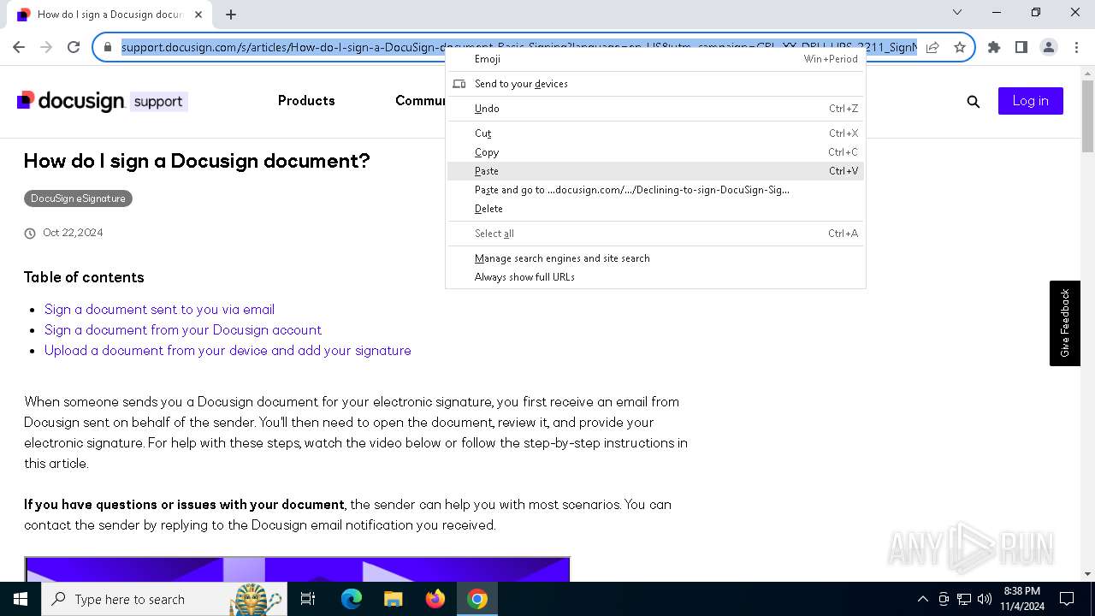Click the network tray icon

point(964,599)
